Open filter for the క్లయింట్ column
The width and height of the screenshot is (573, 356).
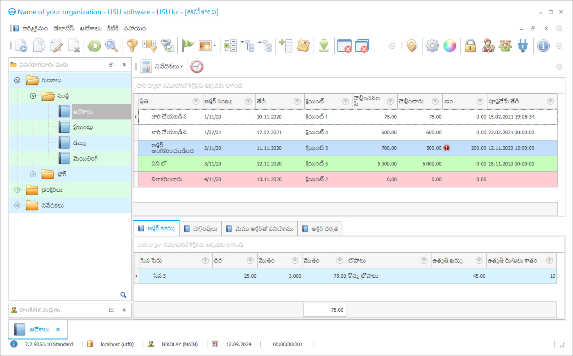click(345, 101)
